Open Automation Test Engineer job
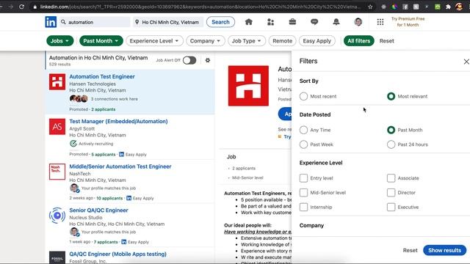The height and width of the screenshot is (264, 470). tap(102, 76)
